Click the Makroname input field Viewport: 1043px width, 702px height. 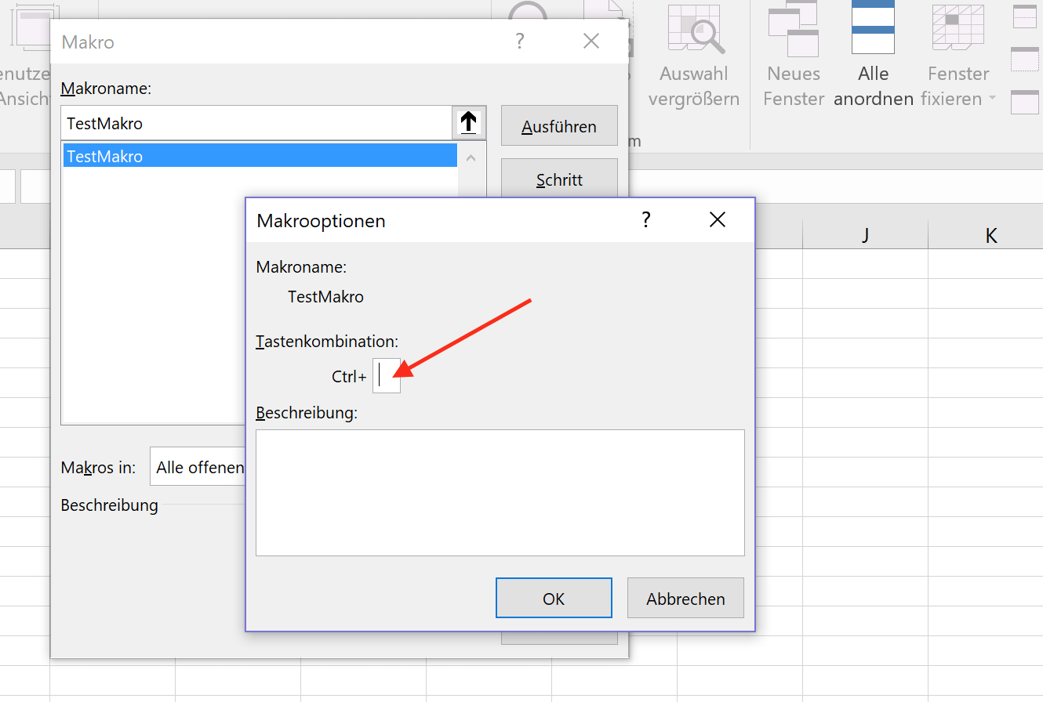point(257,123)
